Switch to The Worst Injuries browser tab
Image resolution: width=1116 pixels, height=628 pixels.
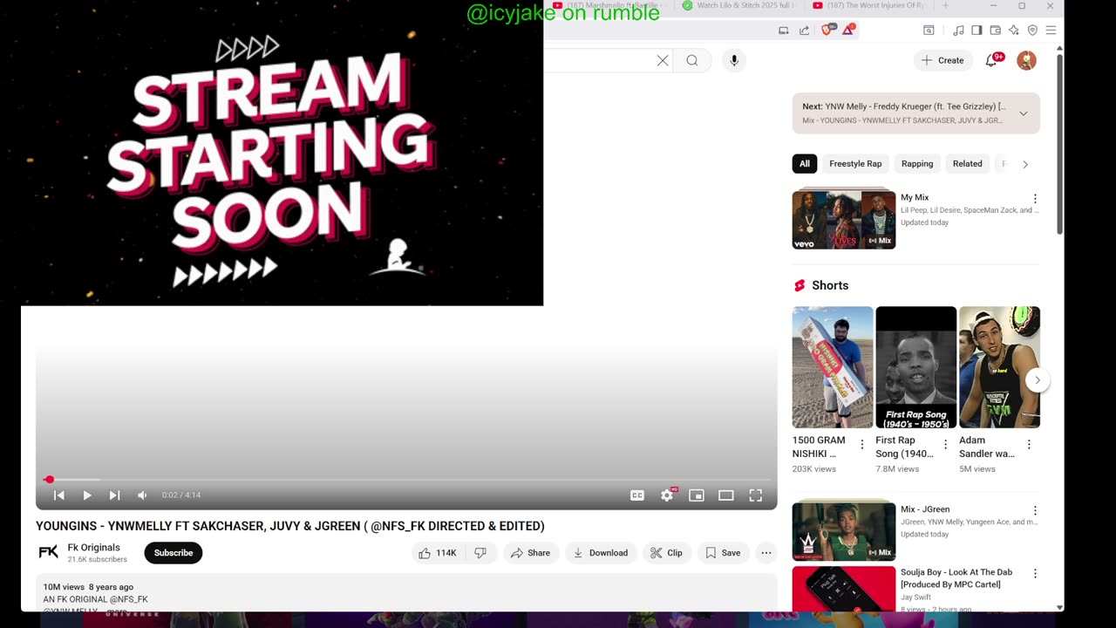coord(870,6)
